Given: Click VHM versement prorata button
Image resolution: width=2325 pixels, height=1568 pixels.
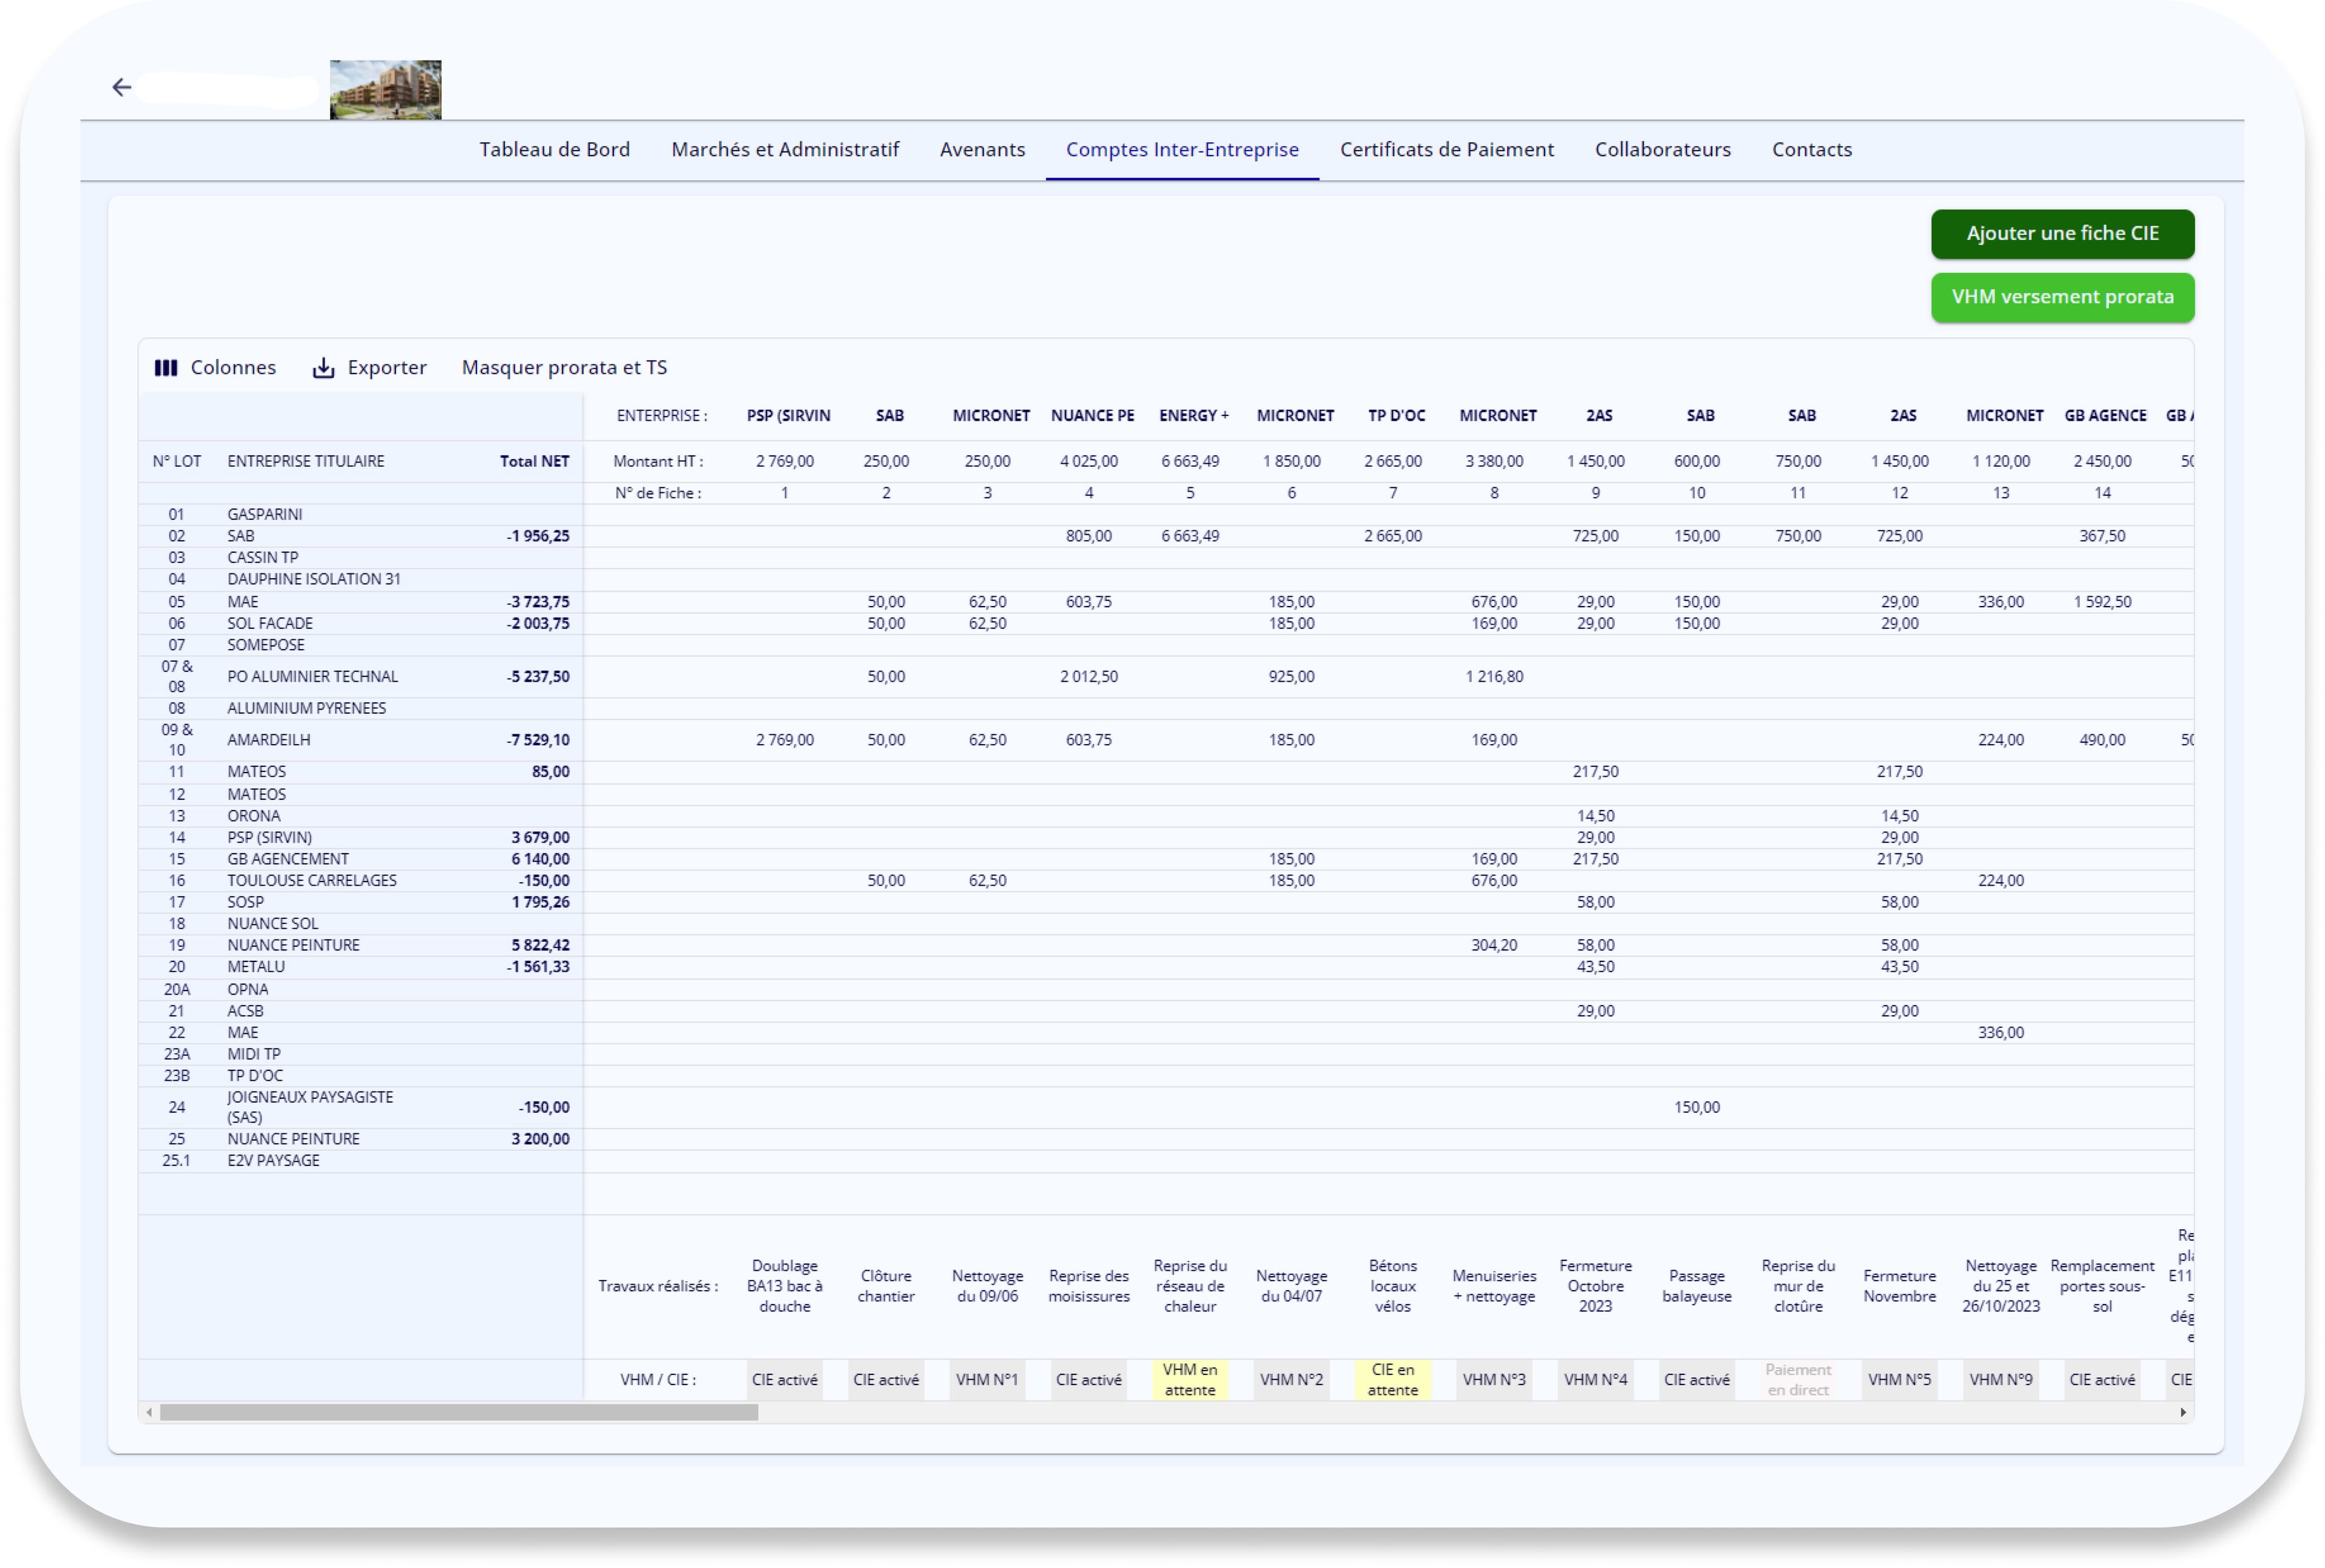Looking at the screenshot, I should 2062,297.
